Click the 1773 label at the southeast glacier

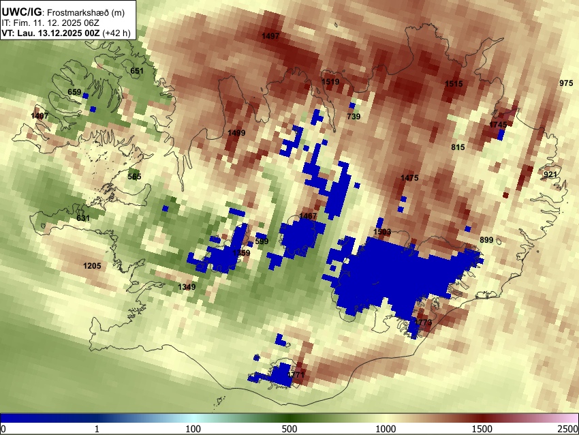[x=423, y=322]
